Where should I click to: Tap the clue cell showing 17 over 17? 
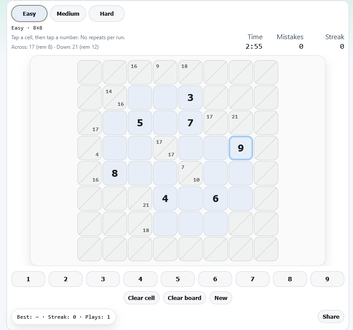(x=165, y=148)
